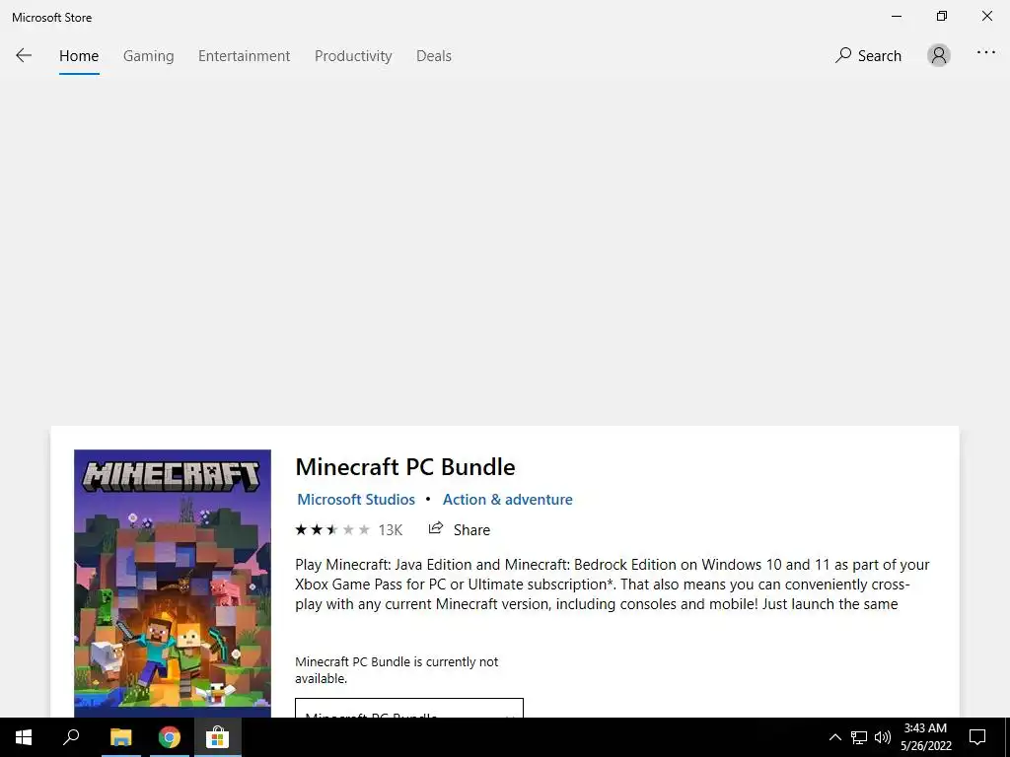Click the 13K ratings count
The width and height of the screenshot is (1010, 757).
tap(391, 529)
